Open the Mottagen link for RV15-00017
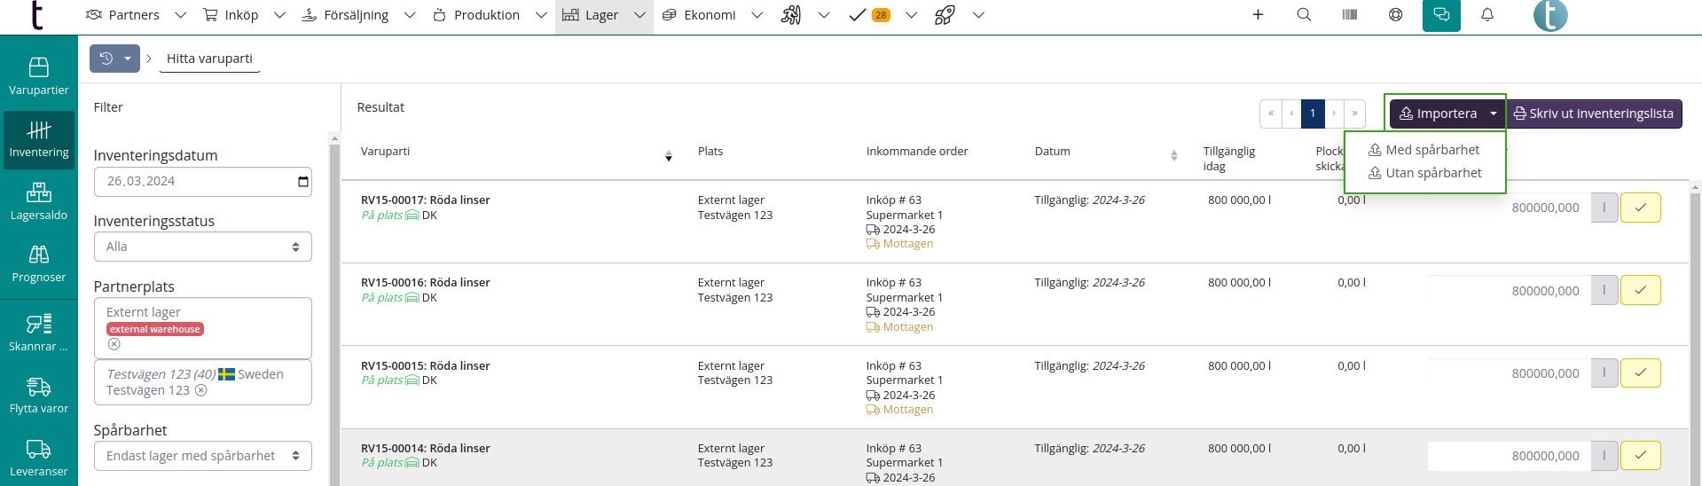Viewport: 1702px width, 486px height. click(907, 244)
